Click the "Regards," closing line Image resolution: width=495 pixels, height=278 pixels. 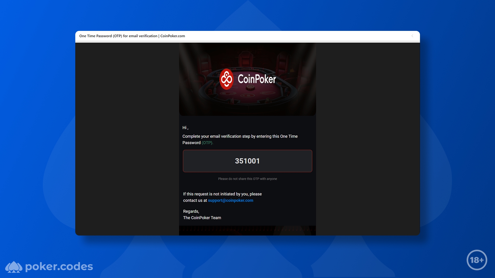[x=191, y=211]
